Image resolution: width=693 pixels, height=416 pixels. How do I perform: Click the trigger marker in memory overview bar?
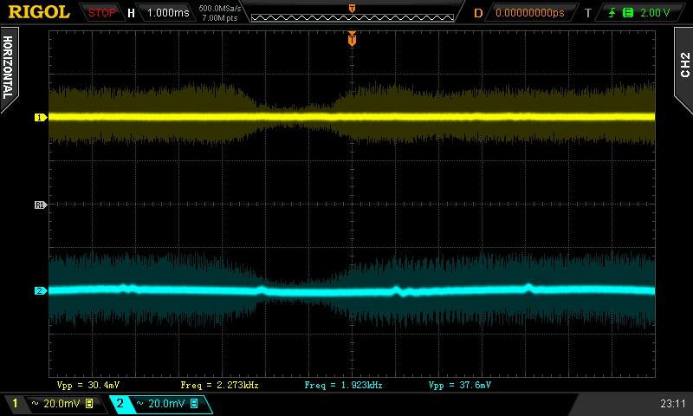[x=352, y=9]
